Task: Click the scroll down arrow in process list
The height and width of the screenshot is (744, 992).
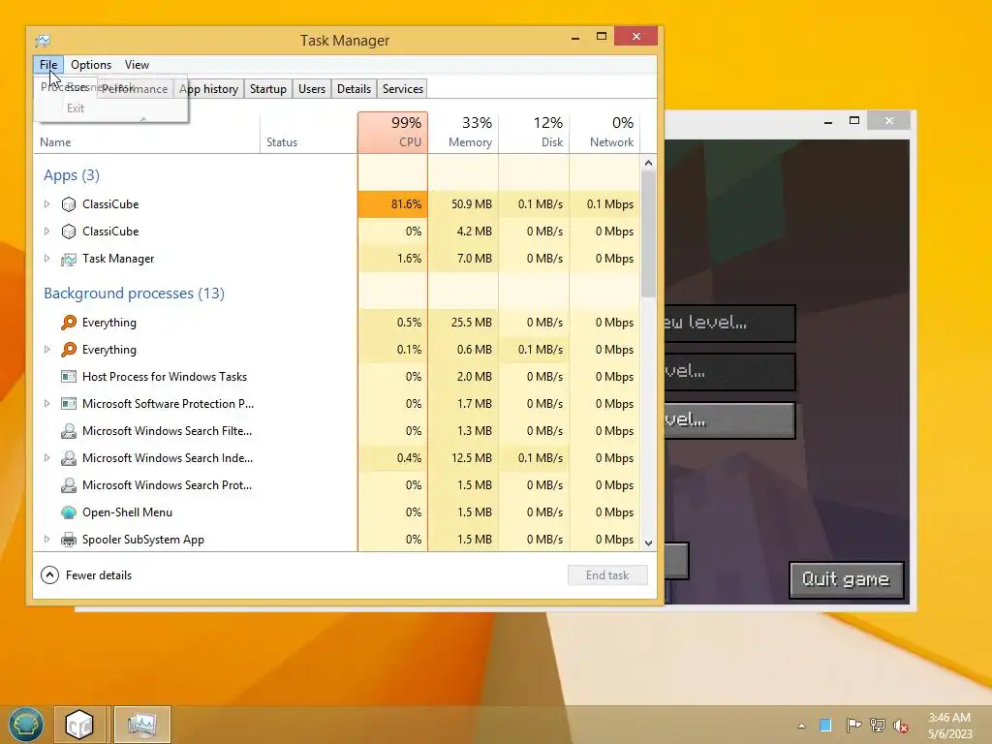Action: (648, 543)
